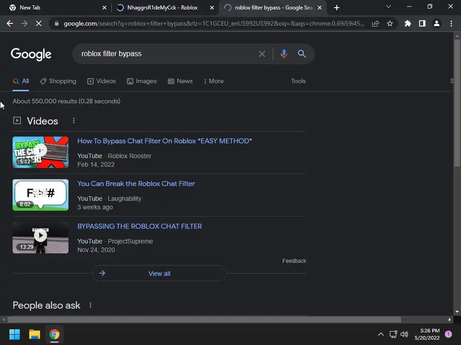The image size is (461, 345).
Task: Open the Chrome profile avatar
Action: pyautogui.click(x=437, y=23)
